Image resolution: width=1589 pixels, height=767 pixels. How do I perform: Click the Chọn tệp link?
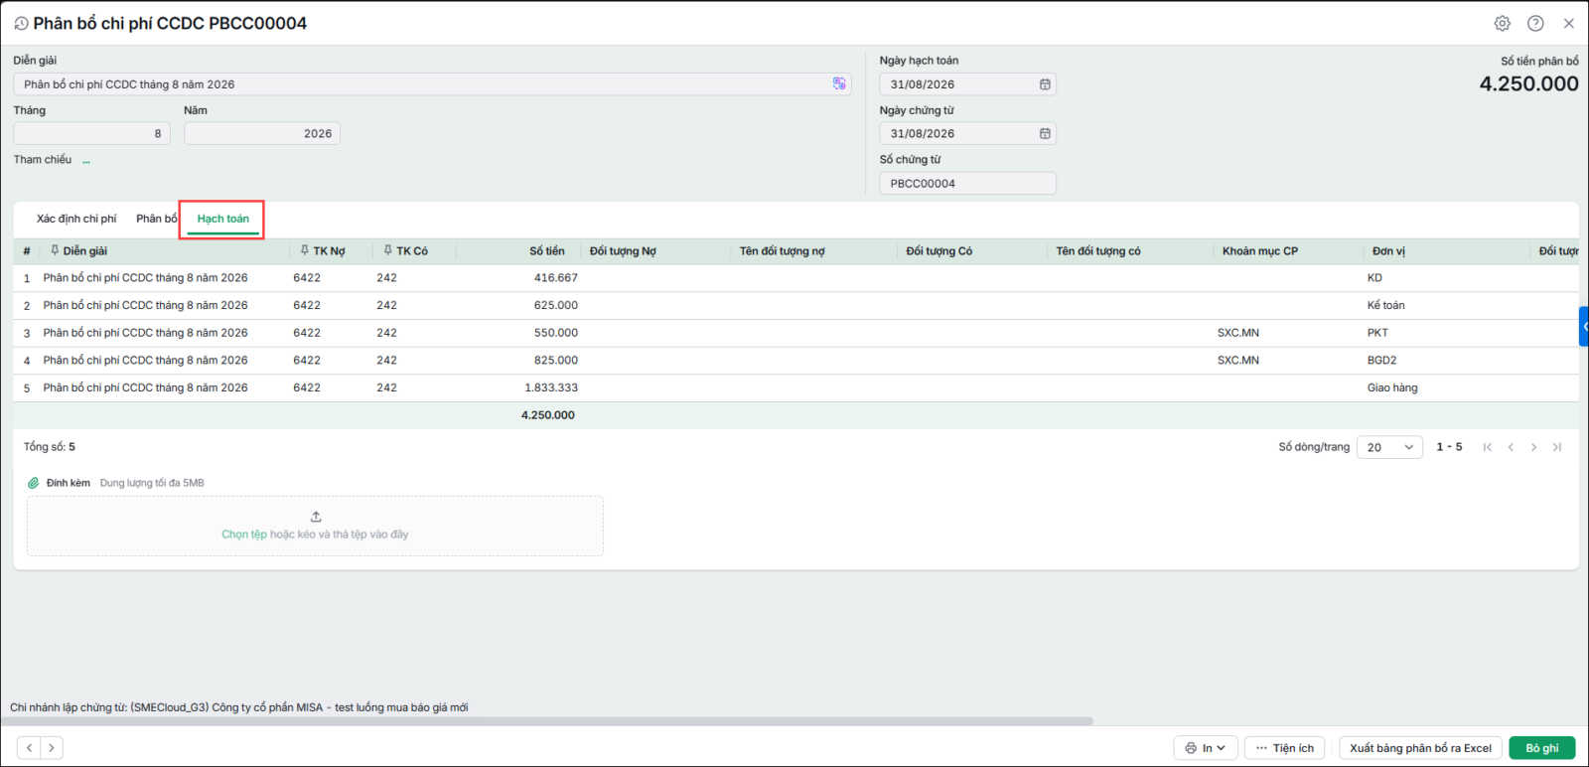[244, 535]
